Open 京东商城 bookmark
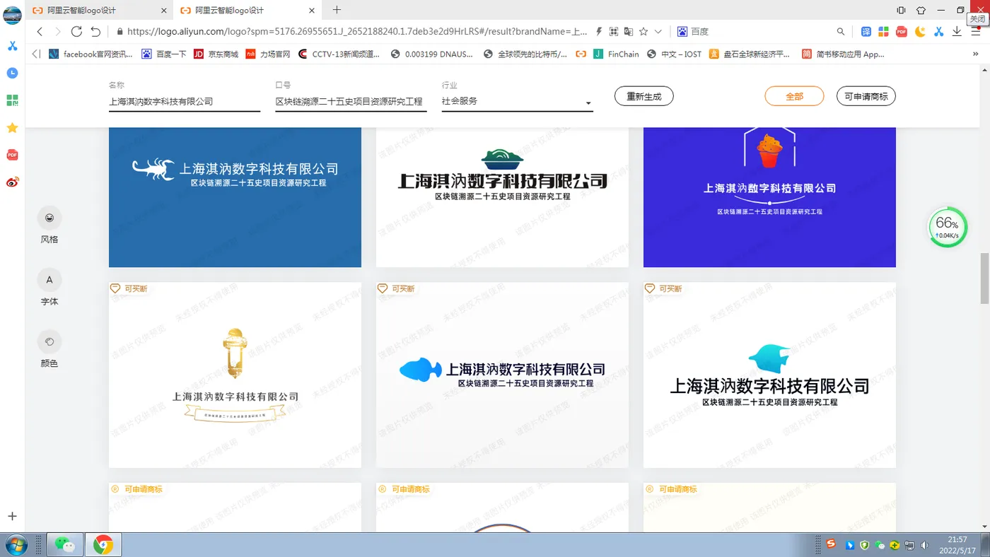 click(x=216, y=54)
